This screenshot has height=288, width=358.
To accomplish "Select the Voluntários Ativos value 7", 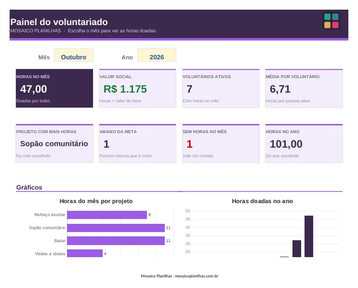I will pos(189,89).
